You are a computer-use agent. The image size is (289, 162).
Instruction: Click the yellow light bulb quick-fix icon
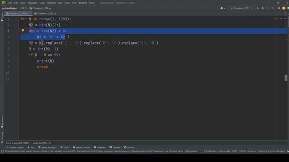tap(23, 31)
